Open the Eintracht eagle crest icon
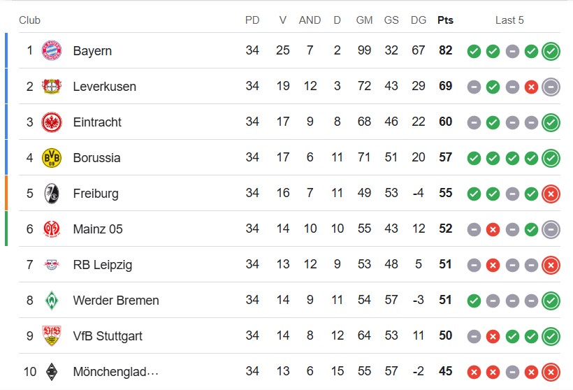Screen dimensions: 573x390 (x=52, y=122)
